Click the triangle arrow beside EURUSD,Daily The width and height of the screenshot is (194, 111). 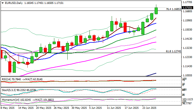point(3,3)
